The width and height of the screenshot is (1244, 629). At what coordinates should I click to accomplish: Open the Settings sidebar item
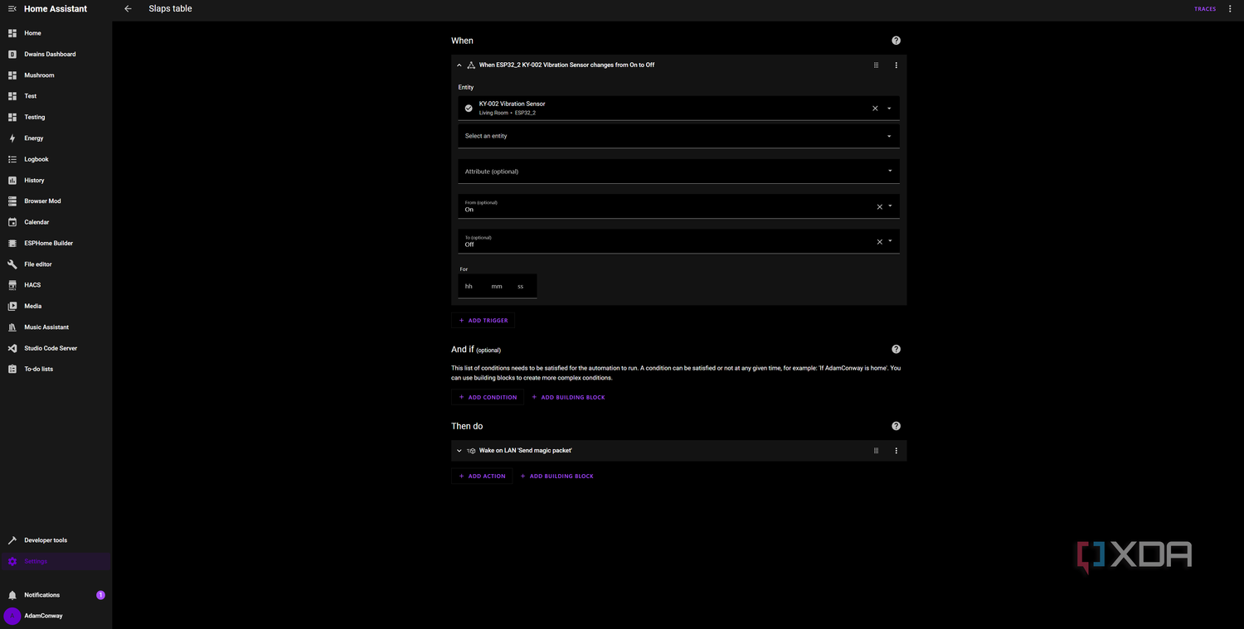point(56,562)
